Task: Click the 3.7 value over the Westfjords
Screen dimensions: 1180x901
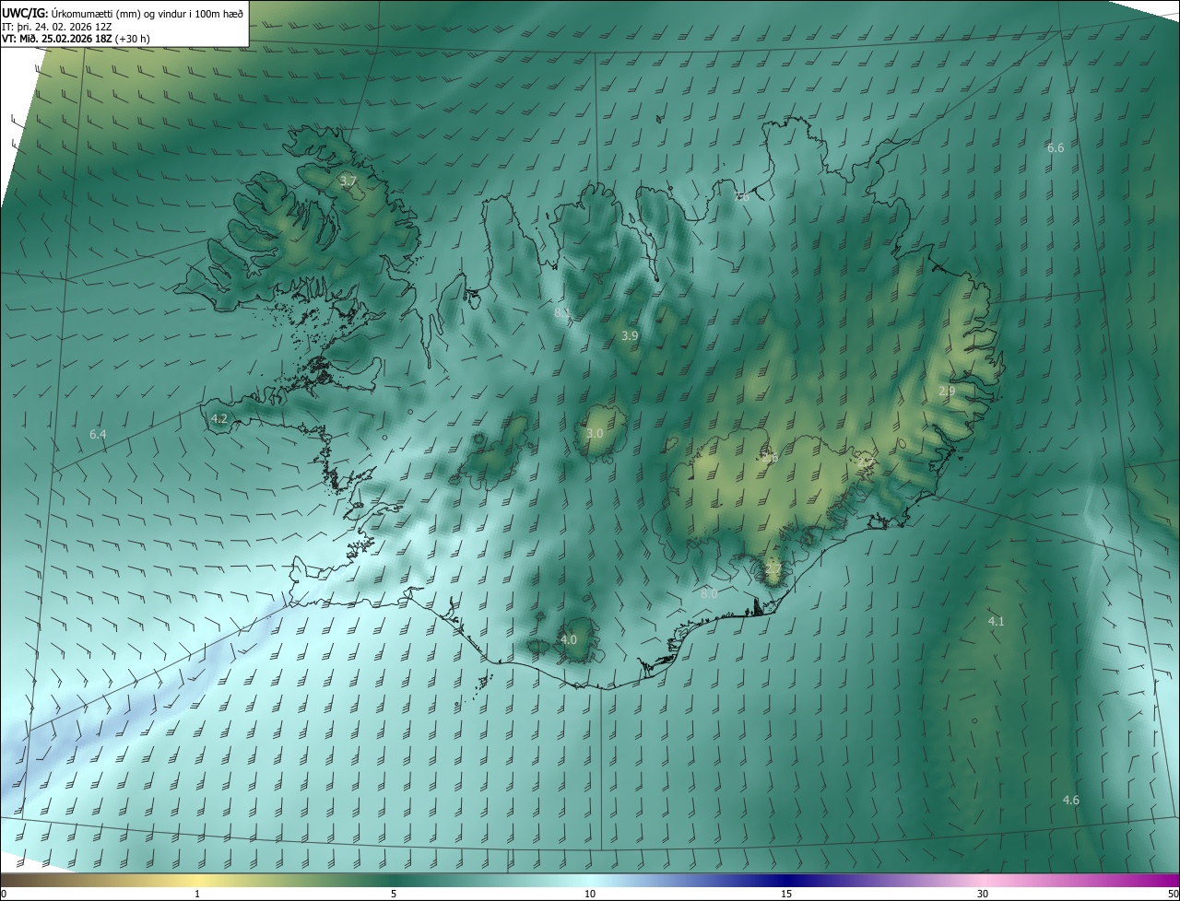Action: (348, 181)
